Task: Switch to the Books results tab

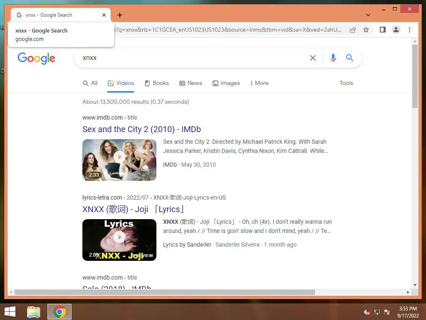Action: point(157,83)
